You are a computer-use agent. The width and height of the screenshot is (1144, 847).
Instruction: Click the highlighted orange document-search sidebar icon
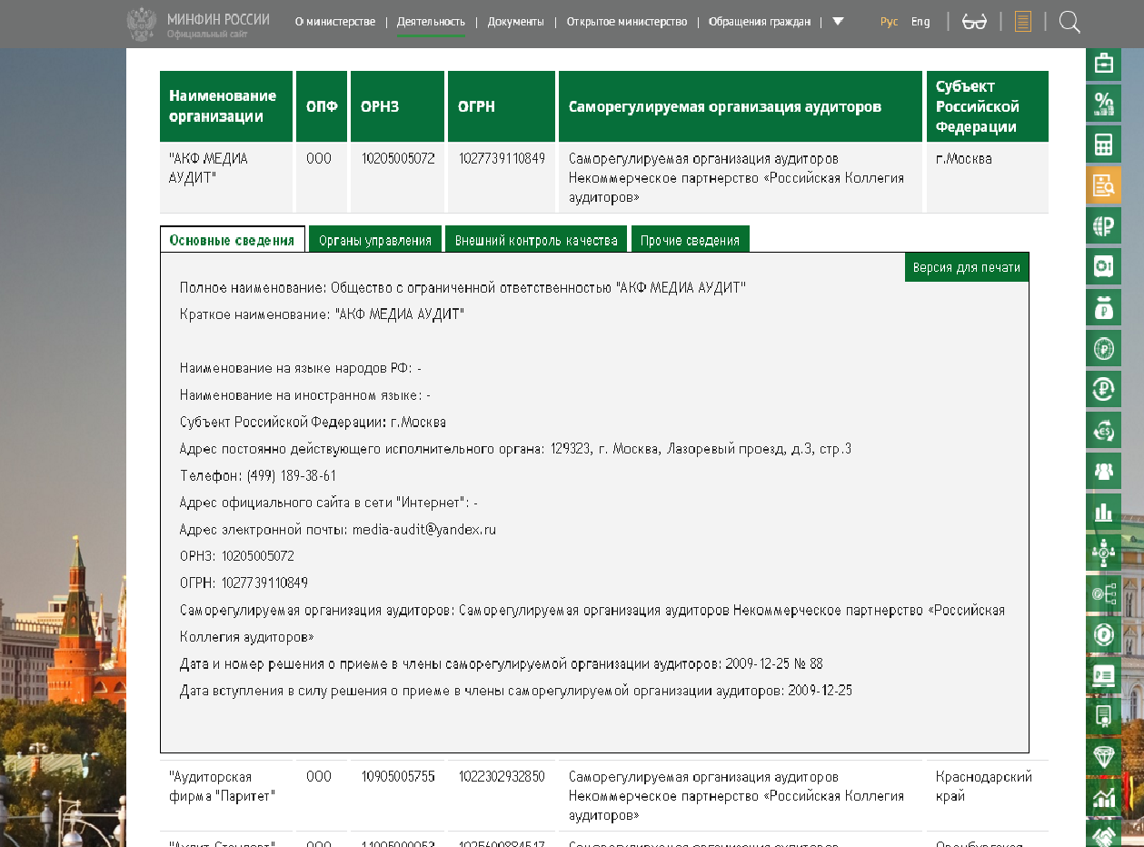(1103, 185)
